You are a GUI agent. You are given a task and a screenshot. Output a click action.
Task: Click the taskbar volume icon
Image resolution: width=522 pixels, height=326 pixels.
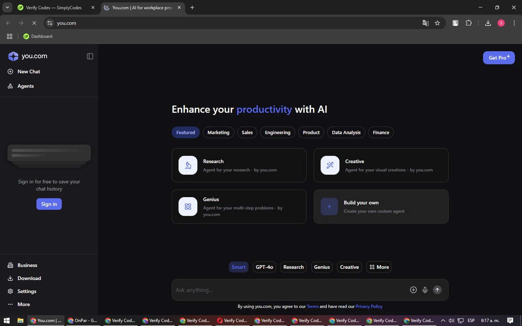451,320
